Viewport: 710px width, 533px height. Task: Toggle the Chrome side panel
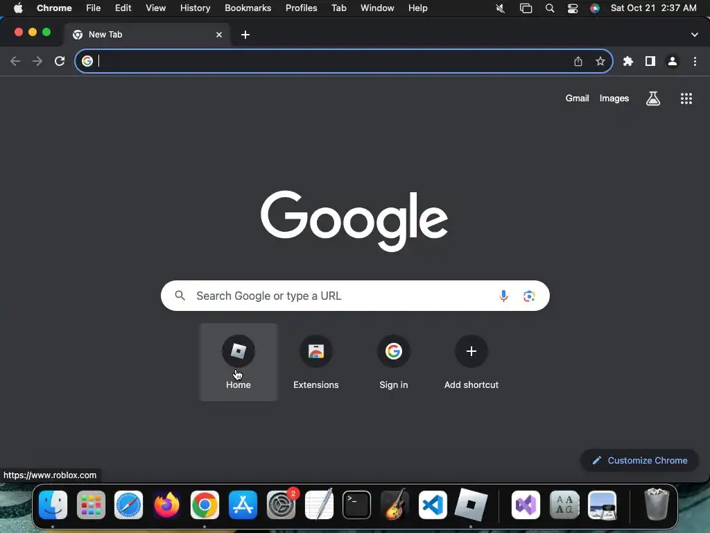(650, 61)
